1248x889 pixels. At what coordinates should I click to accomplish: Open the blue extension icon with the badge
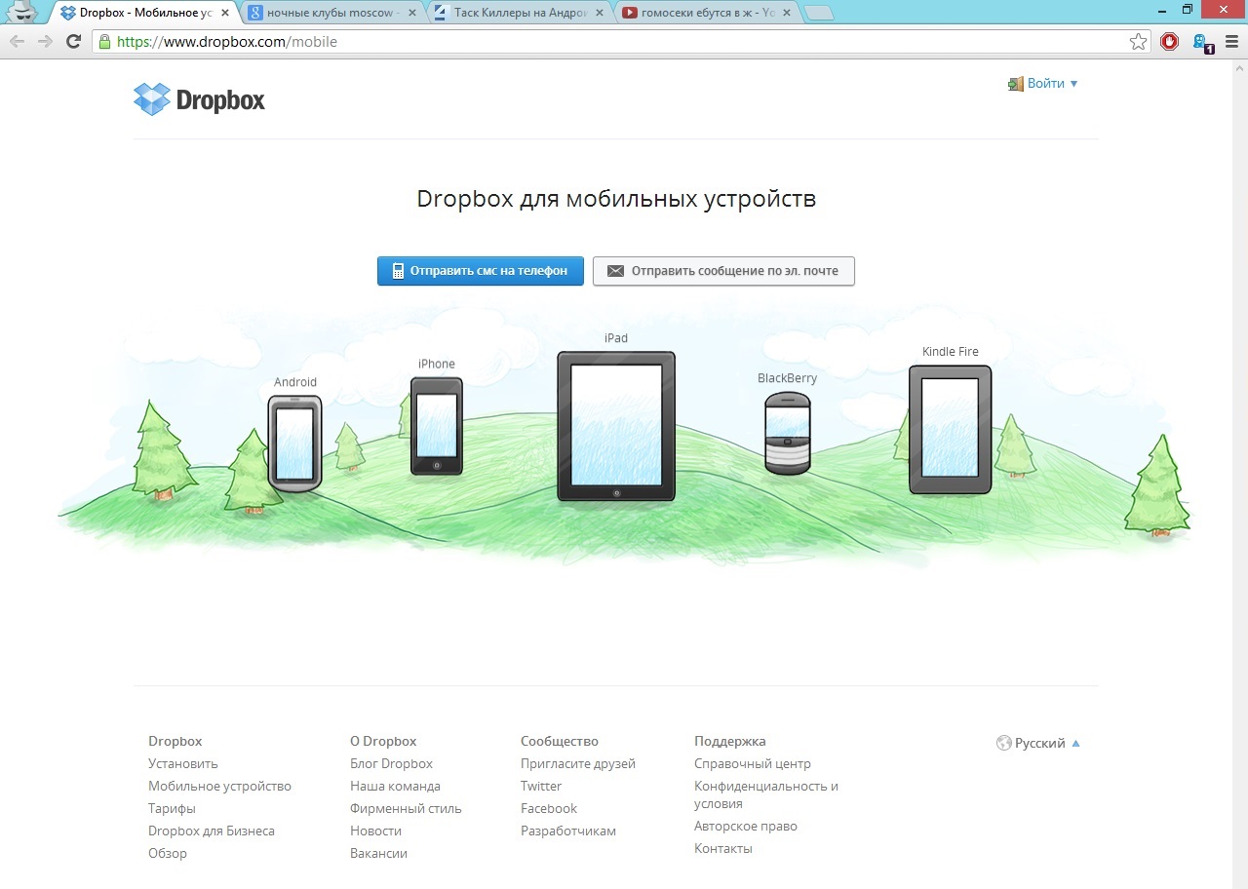[x=1203, y=43]
